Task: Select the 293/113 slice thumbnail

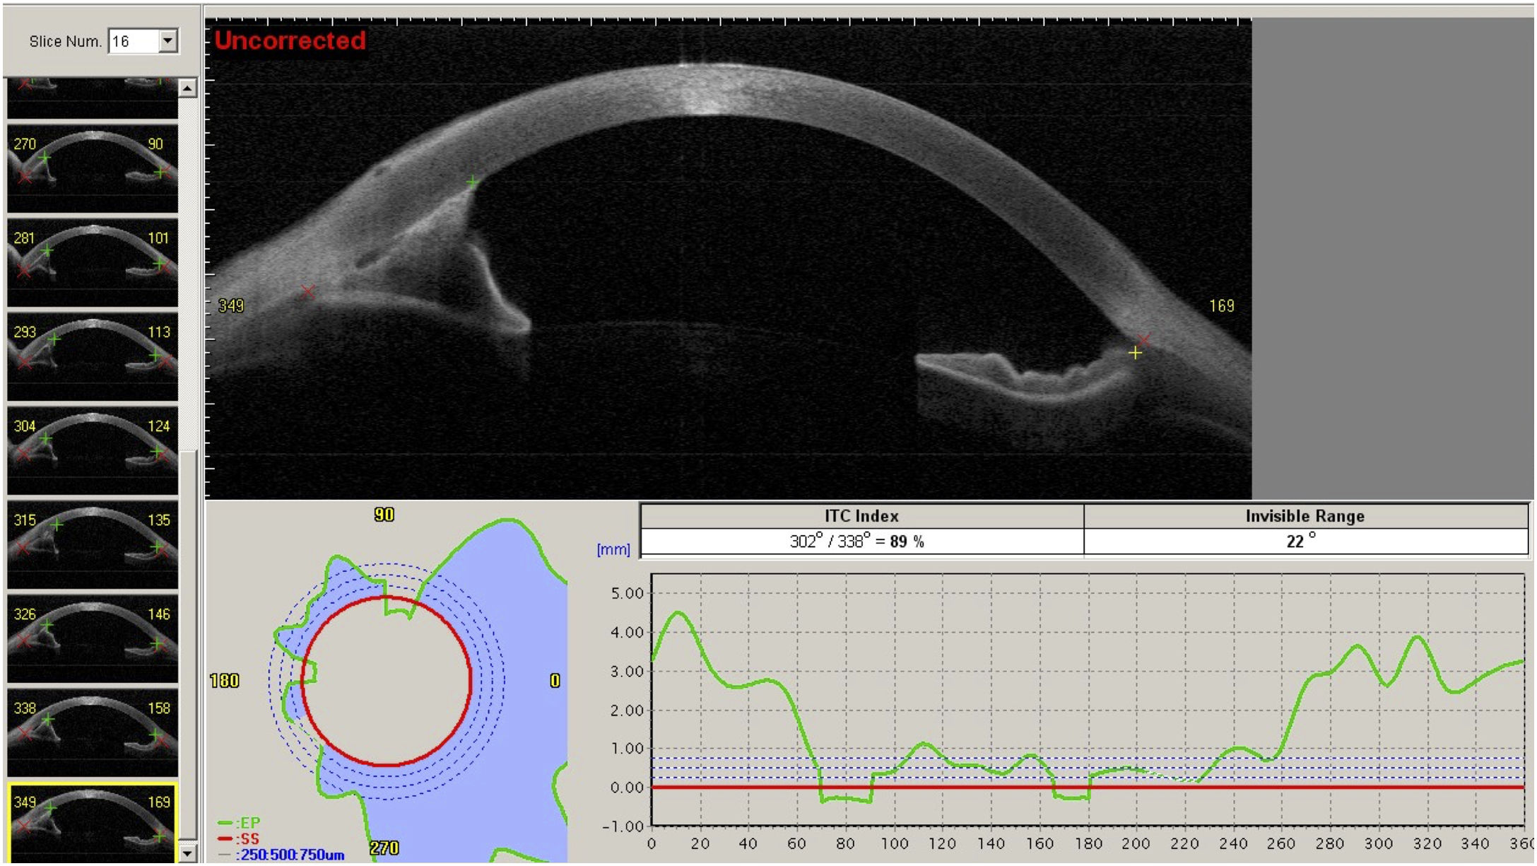Action: [92, 356]
